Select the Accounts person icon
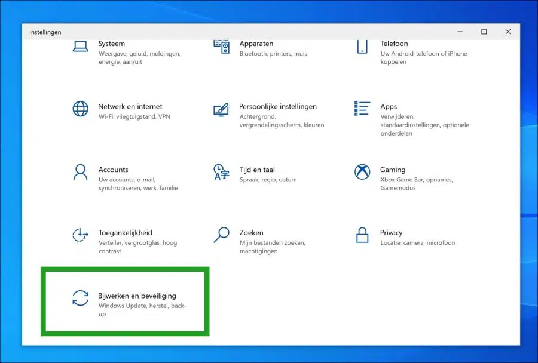The image size is (538, 363). tap(80, 172)
